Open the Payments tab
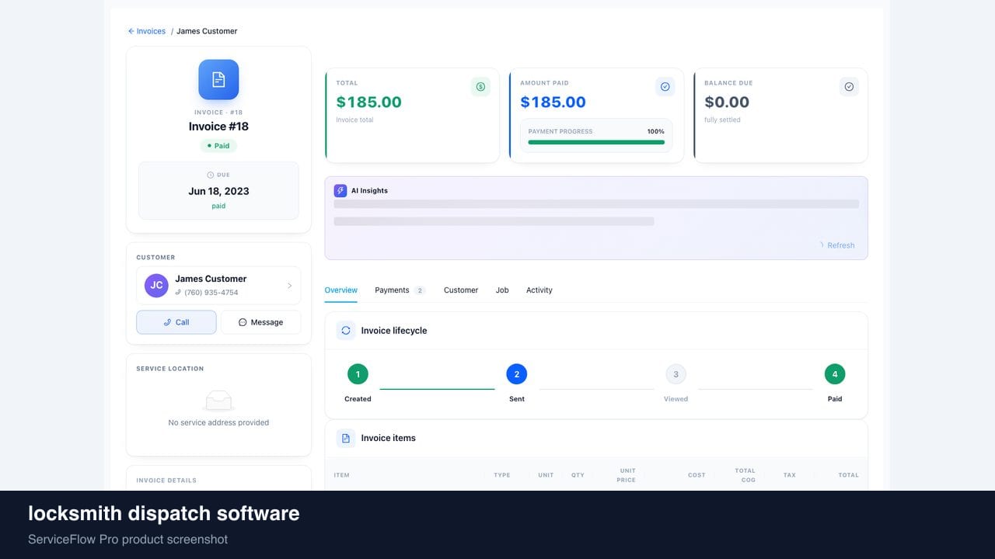This screenshot has height=559, width=995. click(x=400, y=290)
